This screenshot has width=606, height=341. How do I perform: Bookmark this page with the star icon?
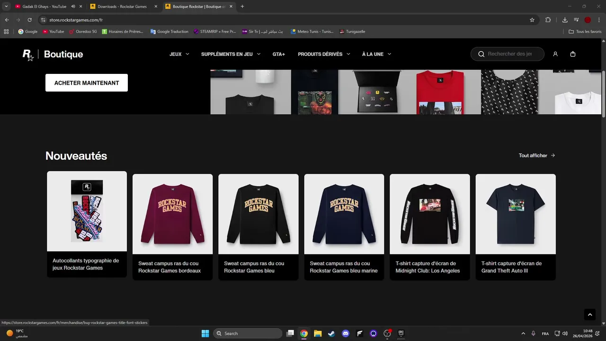coord(532,20)
